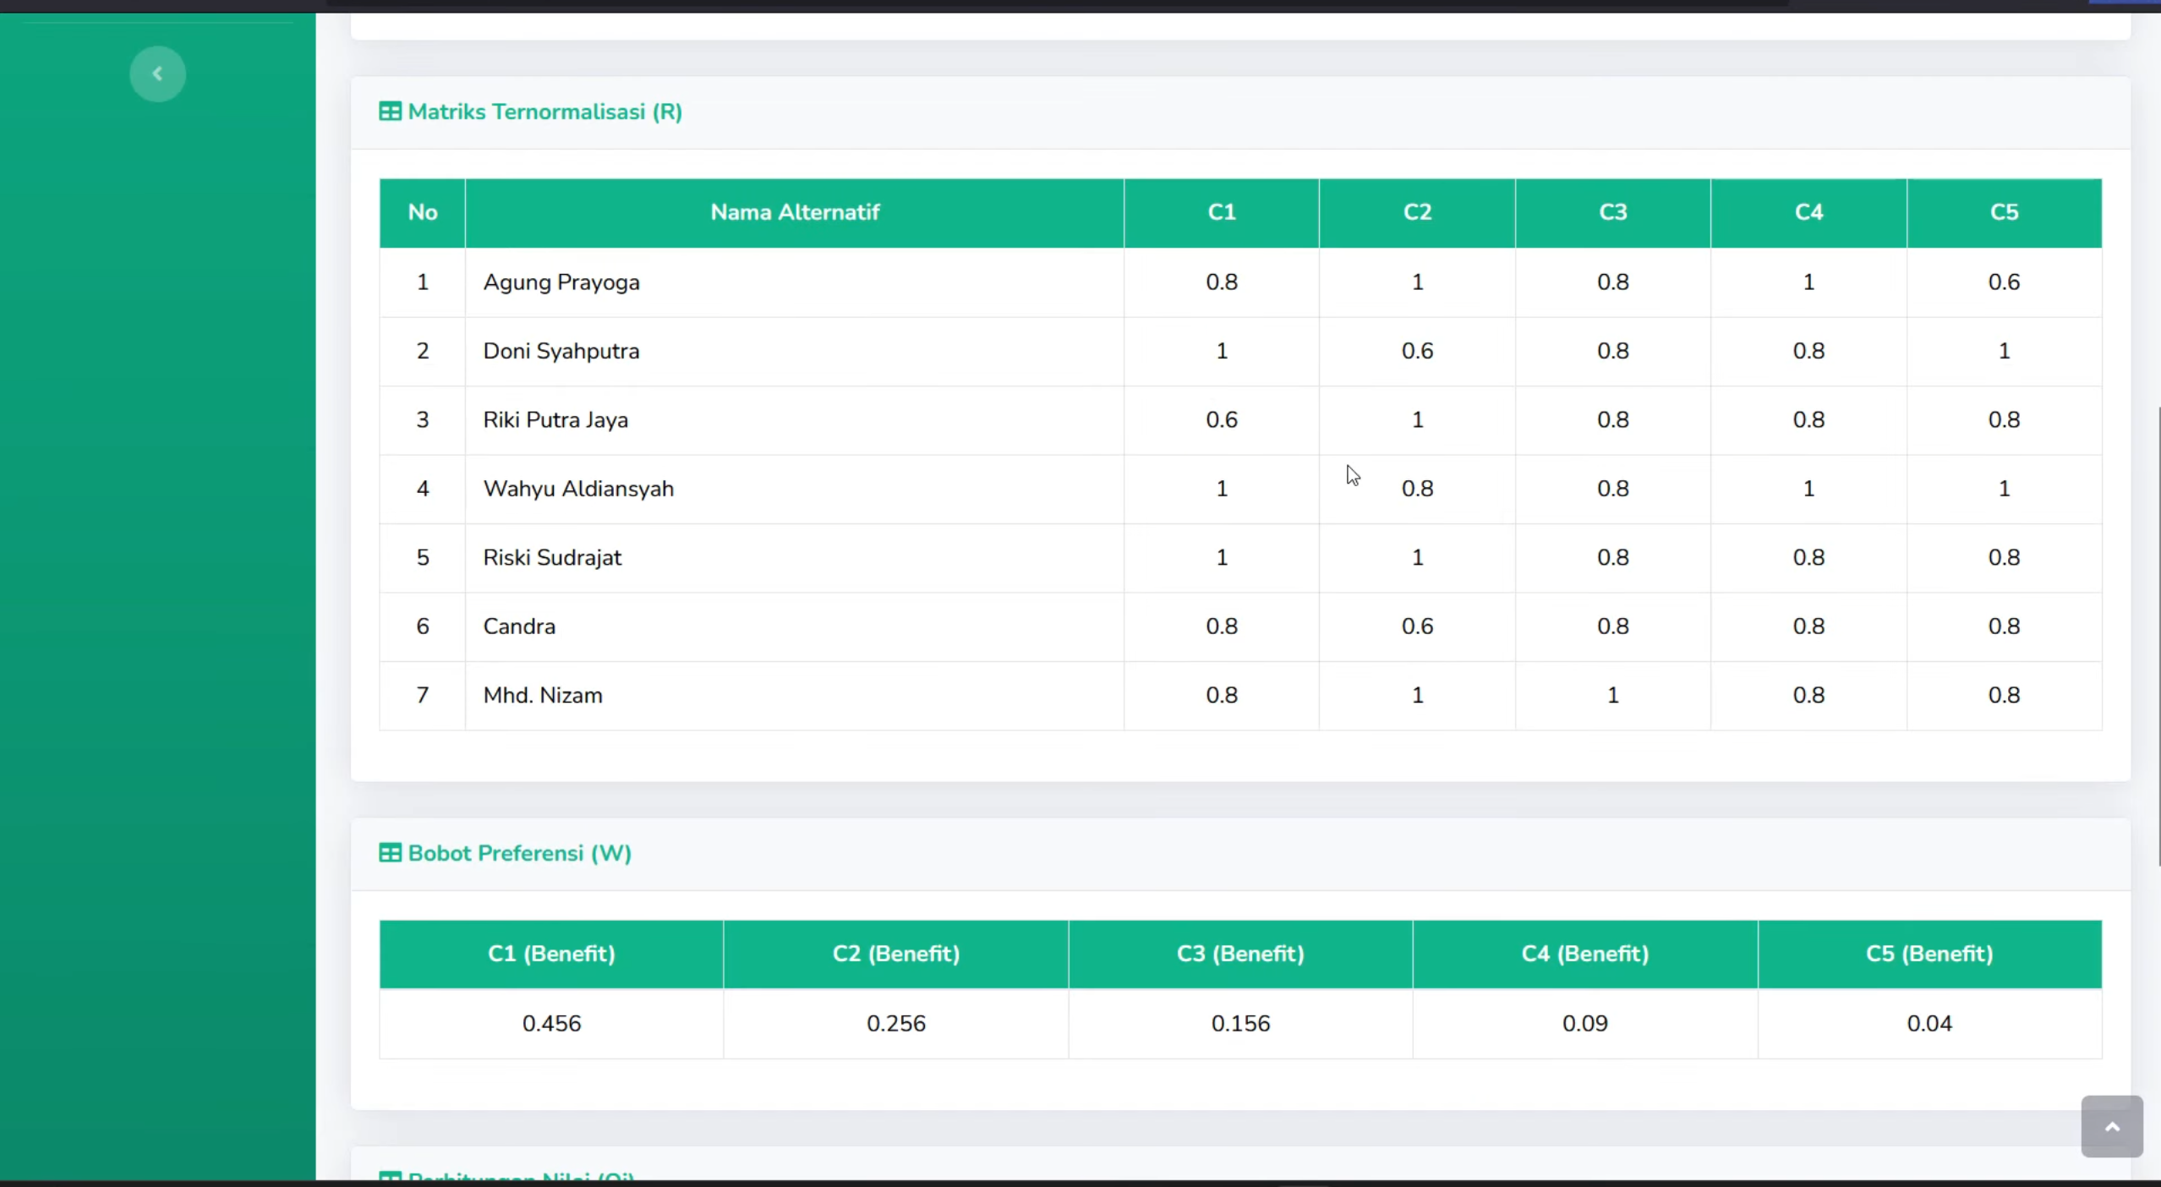Click Candra's C2 value 0.6
Image resolution: width=2161 pixels, height=1187 pixels.
pyautogui.click(x=1418, y=626)
